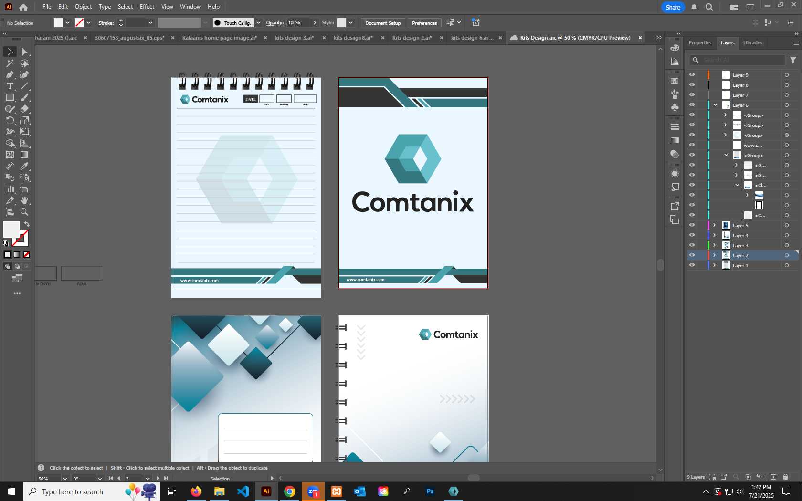Select the Shape Builder tool

coord(10,143)
